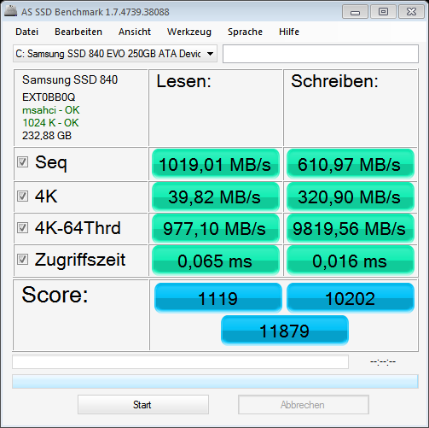Image resolution: width=429 pixels, height=428 pixels.
Task: Click the total score 11879 box
Action: (x=285, y=331)
